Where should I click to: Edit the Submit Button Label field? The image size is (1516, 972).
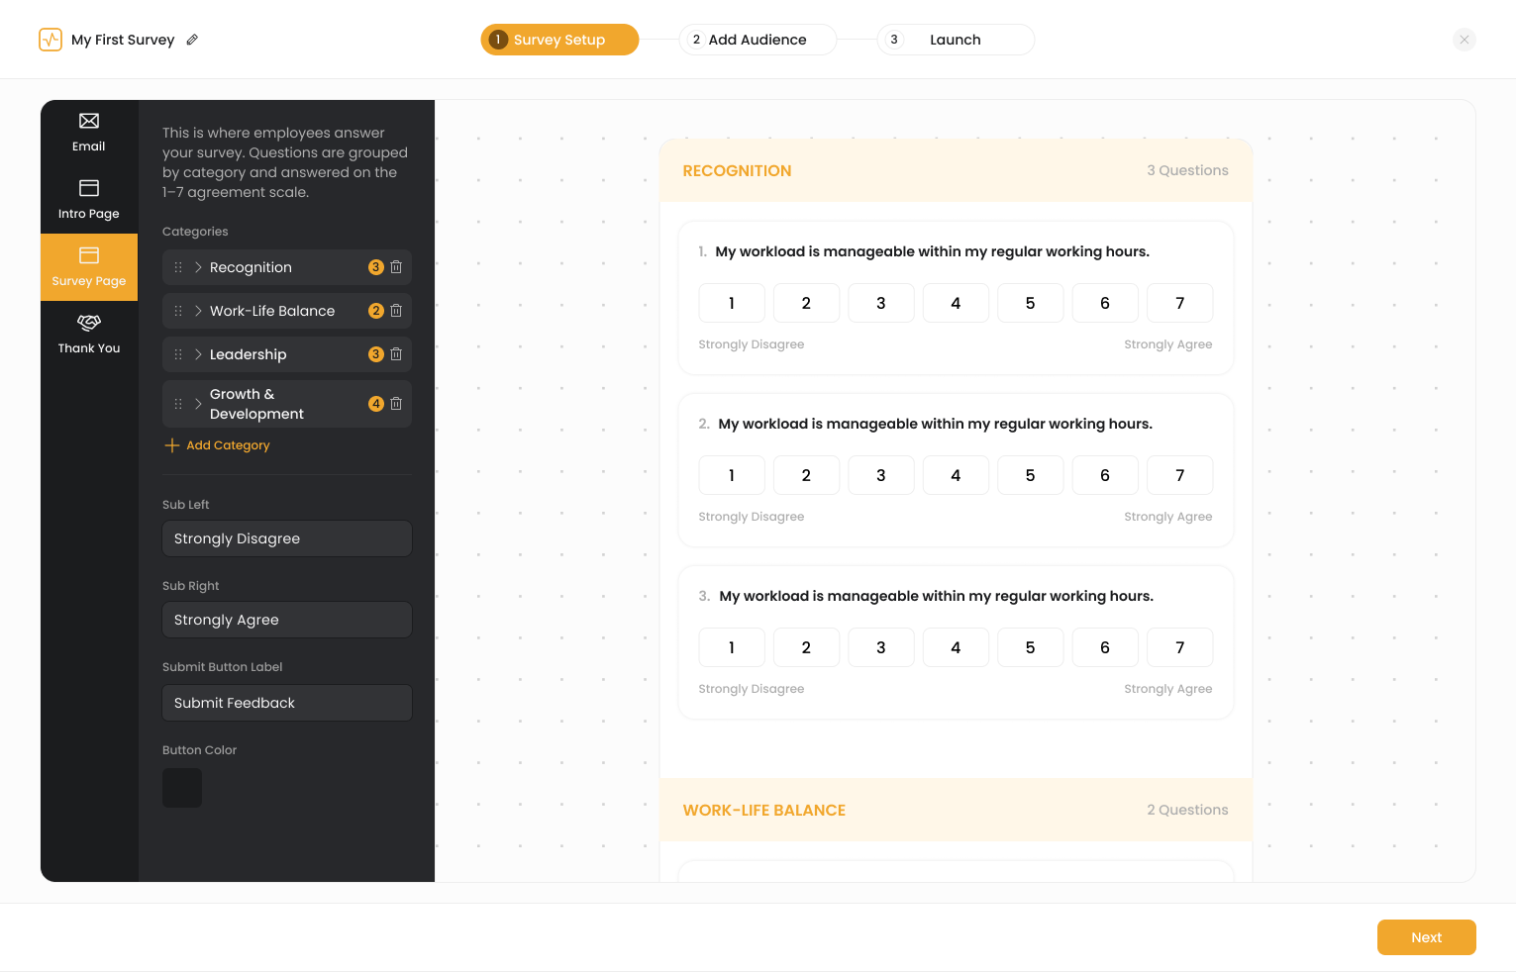pos(287,703)
